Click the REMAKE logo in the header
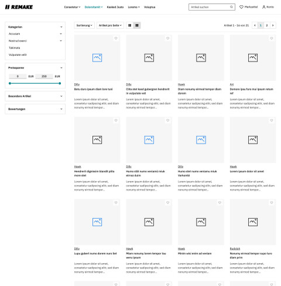Image resolution: width=281 pixels, height=286 pixels. pos(19,7)
